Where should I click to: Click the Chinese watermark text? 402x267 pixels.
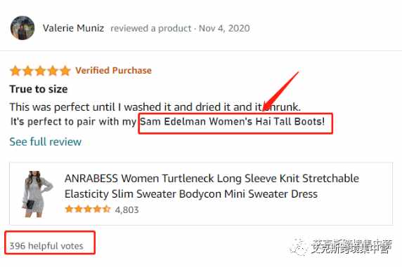[351, 247]
